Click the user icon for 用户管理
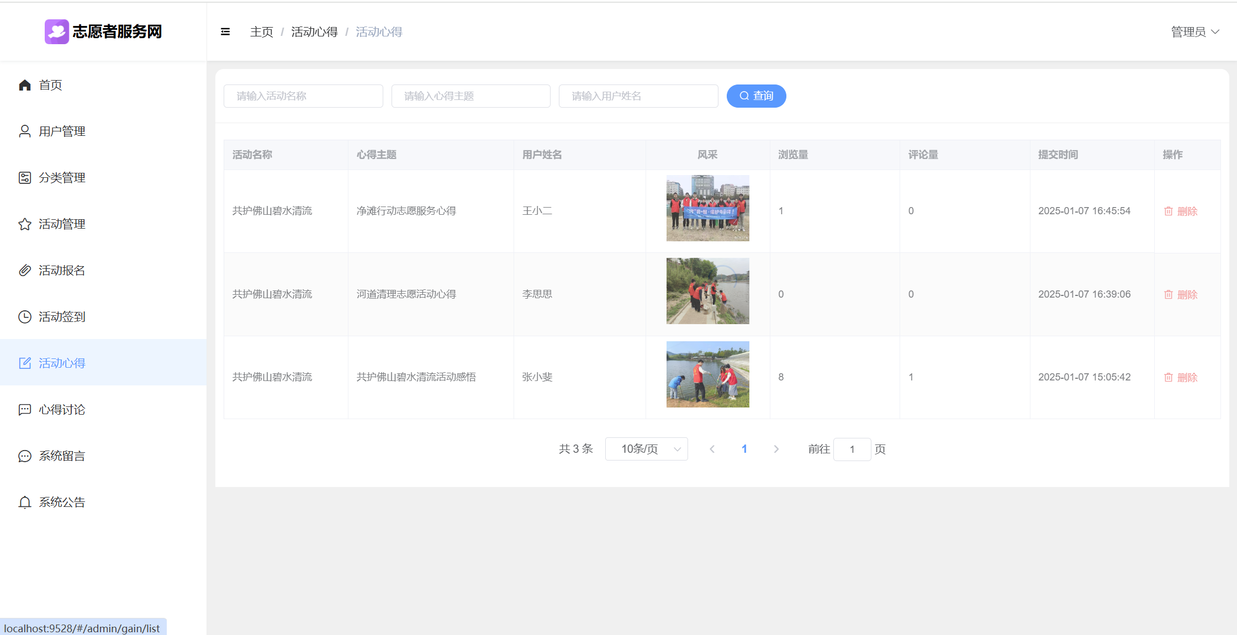 pyautogui.click(x=25, y=131)
